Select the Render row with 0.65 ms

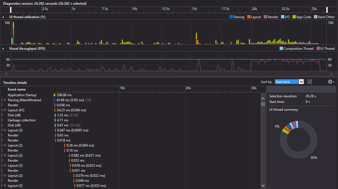click(131, 135)
